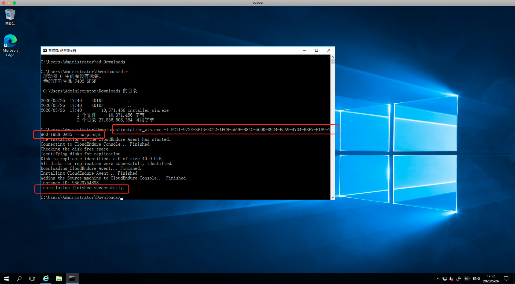The width and height of the screenshot is (515, 284).
Task: Click the console scrollbar up arrow
Action: click(333, 57)
